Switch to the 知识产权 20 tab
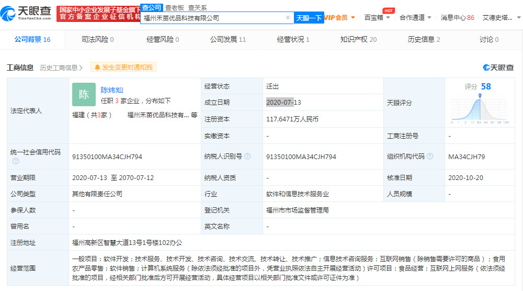523x291 pixels. tap(358, 39)
